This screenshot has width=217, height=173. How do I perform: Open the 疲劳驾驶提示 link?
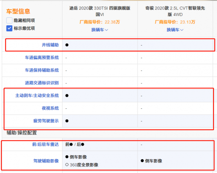[x=46, y=121]
